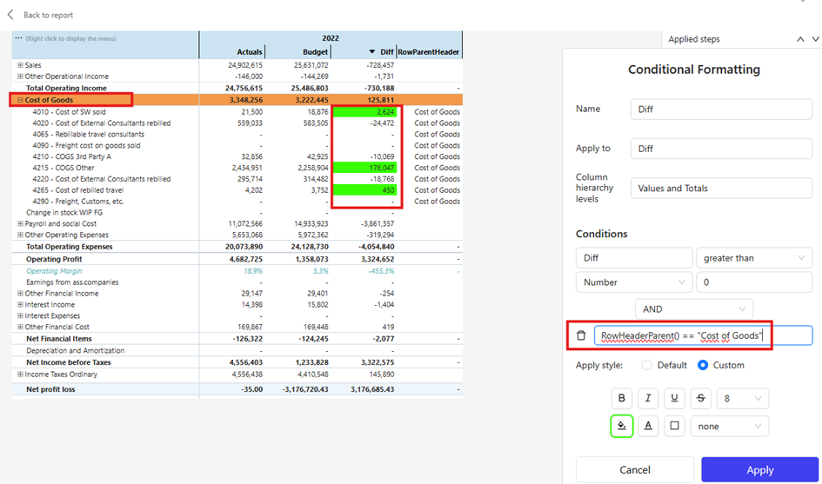This screenshot has height=484, width=822.
Task: Click the Total Operating Expenses row label
Action: (x=70, y=247)
